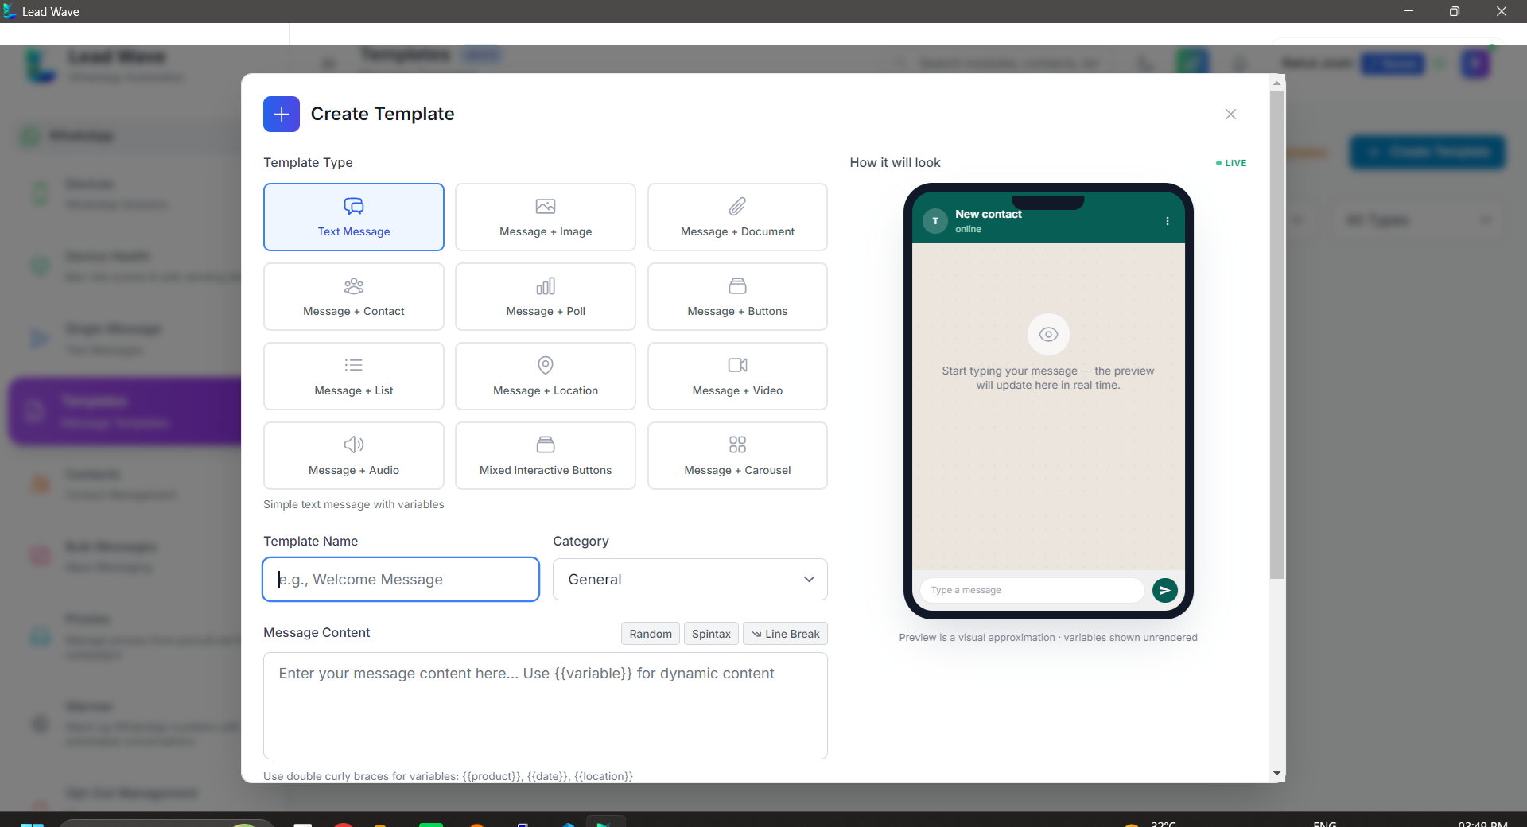Open the three-dot menu in phone preview
1527x827 pixels.
[1168, 221]
